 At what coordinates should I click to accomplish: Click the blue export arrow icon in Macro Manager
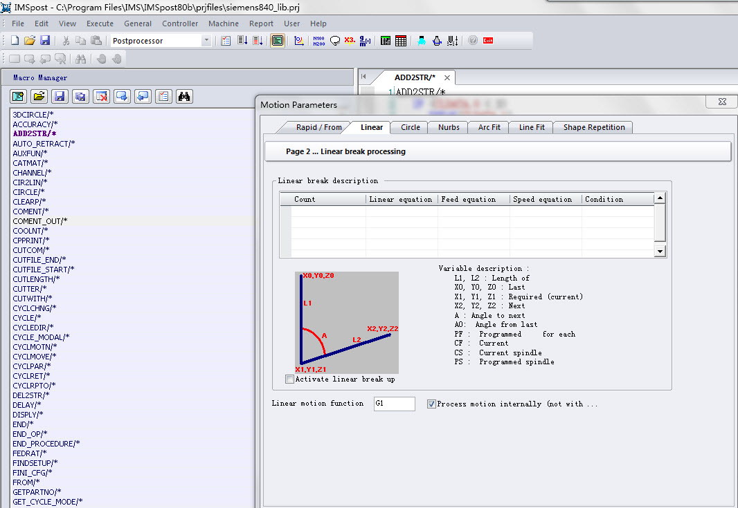pyautogui.click(x=122, y=96)
